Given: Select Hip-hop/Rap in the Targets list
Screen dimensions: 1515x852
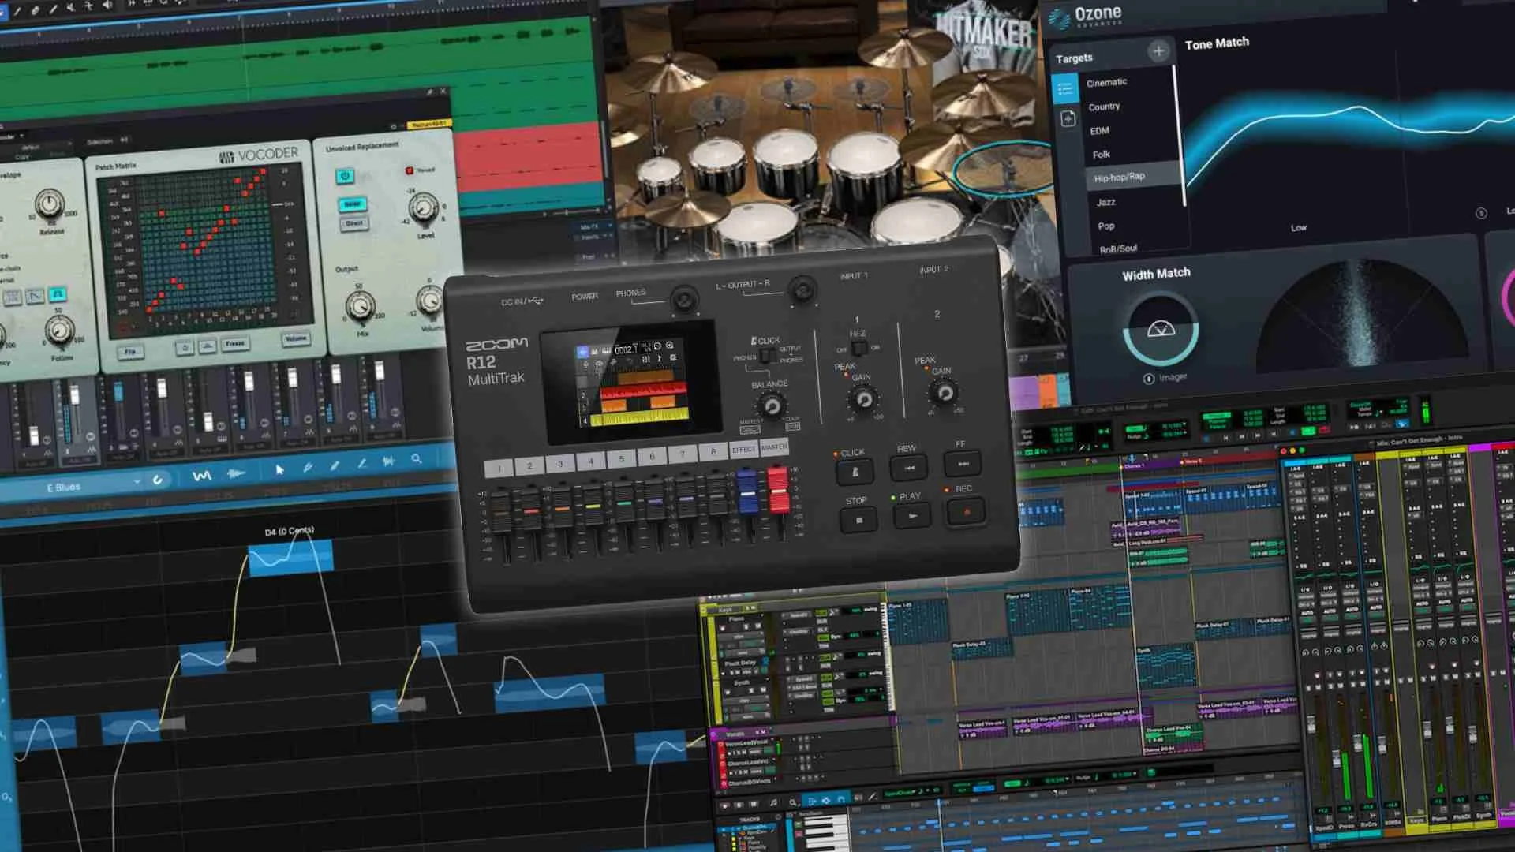Looking at the screenshot, I should 1119,177.
